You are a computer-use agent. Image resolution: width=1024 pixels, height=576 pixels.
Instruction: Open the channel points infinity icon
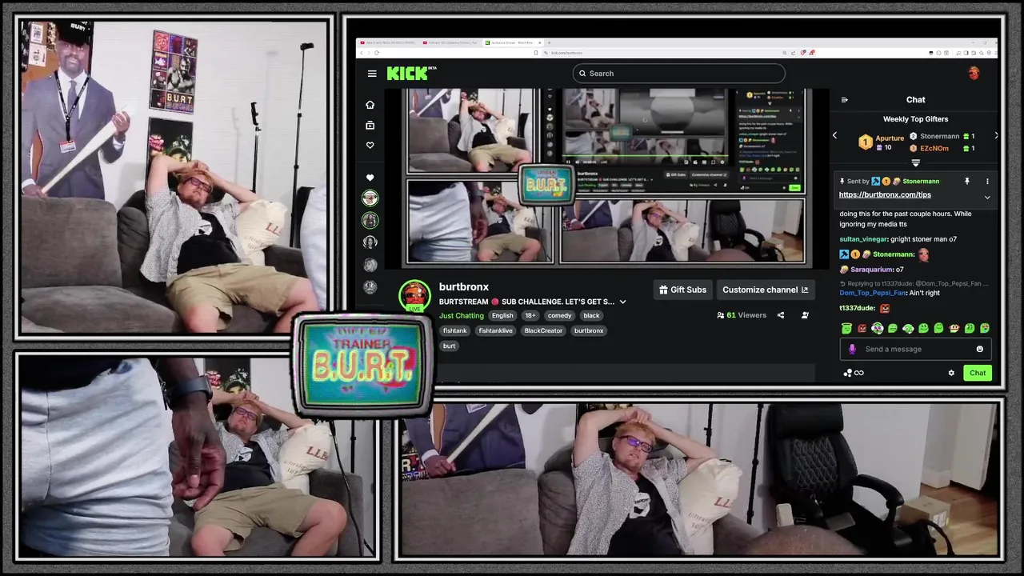(x=854, y=373)
